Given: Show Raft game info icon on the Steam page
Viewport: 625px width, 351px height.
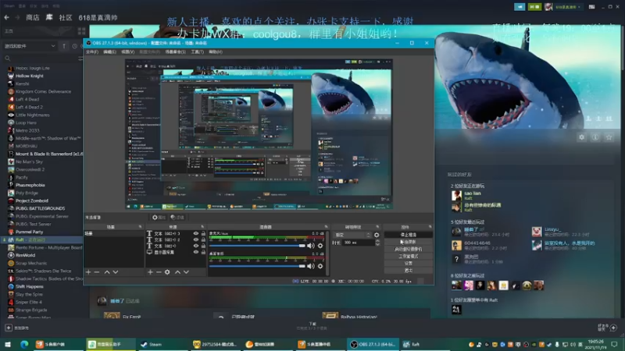Looking at the screenshot, I should click(x=595, y=137).
